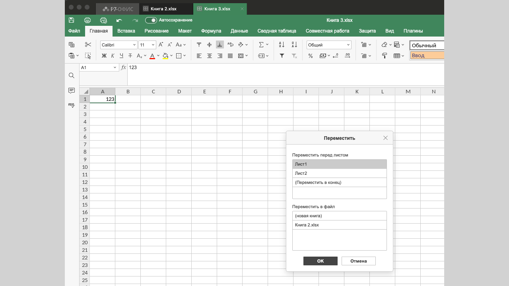509x286 pixels.
Task: Open the Общий number format dropdown
Action: pos(349,45)
